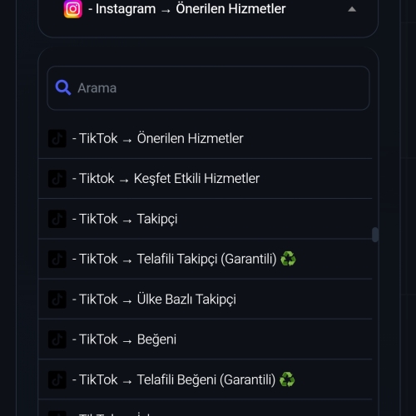Screen dimensions: 416x416
Task: Click recycle emoji on Telafili Takipçi
Action: (288, 259)
